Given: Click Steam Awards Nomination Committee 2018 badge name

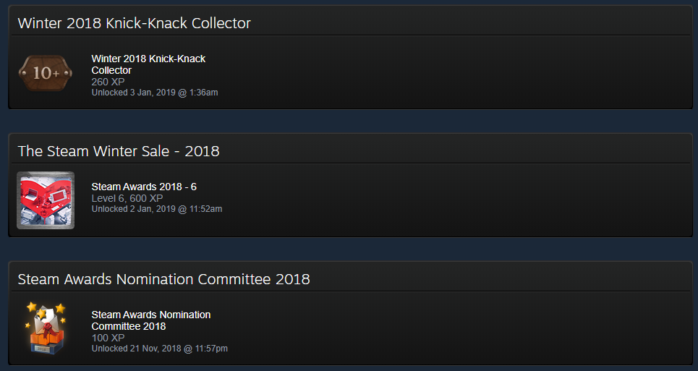Looking at the screenshot, I should pyautogui.click(x=151, y=320).
